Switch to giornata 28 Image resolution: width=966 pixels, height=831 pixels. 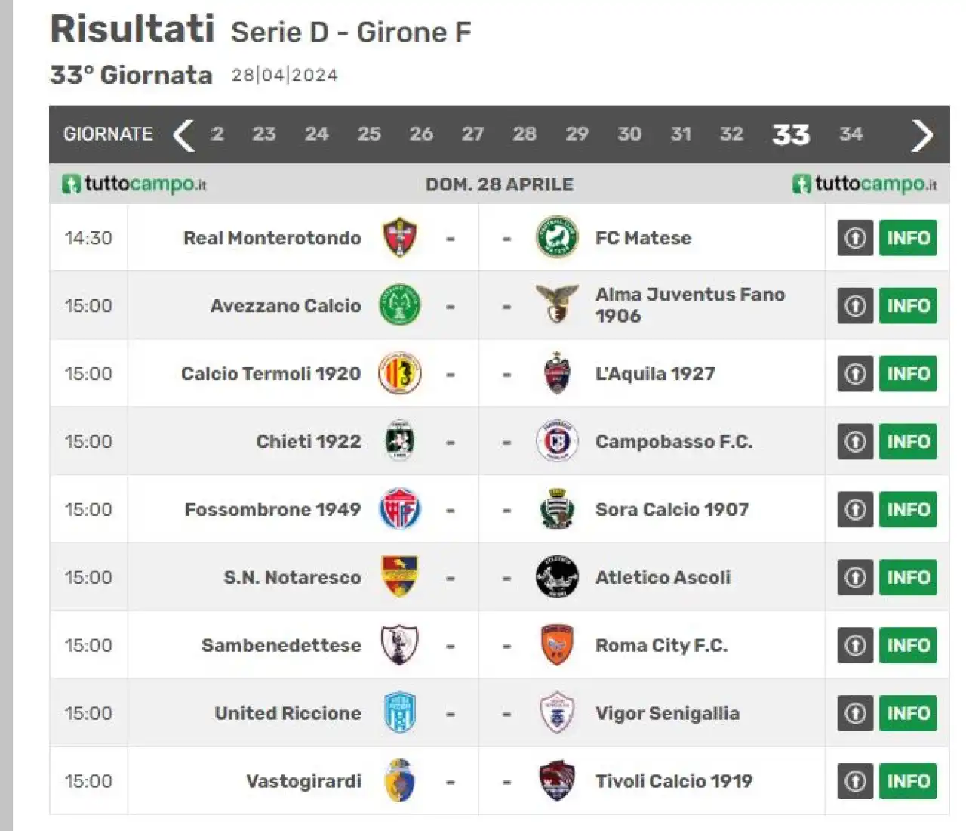pos(525,134)
